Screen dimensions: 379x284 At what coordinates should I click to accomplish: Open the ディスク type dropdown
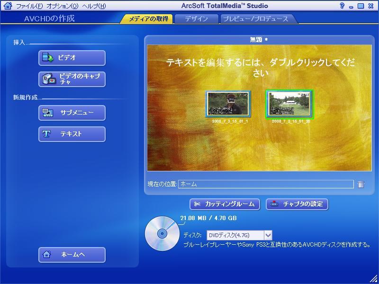(239, 235)
